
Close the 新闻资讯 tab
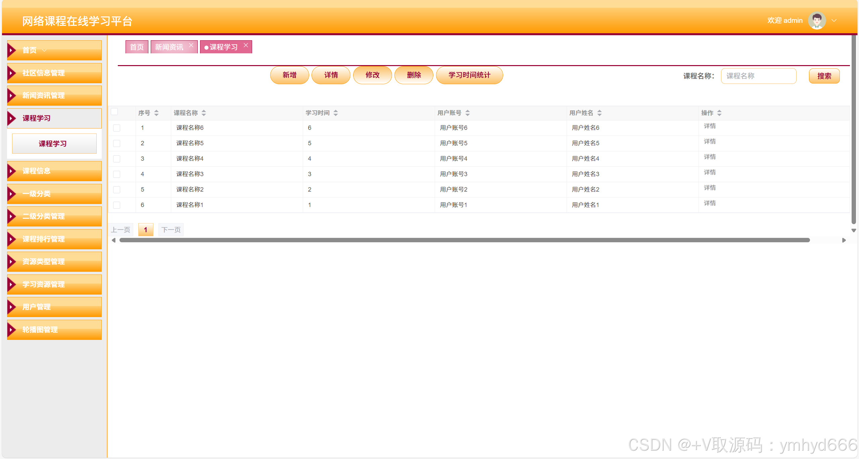(191, 45)
